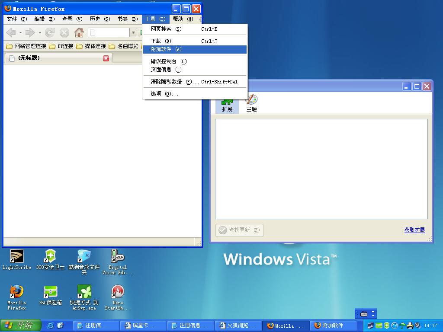The height and width of the screenshot is (332, 443).
Task: Open 页面信息 (I) from Tools menu
Action: tap(195, 70)
